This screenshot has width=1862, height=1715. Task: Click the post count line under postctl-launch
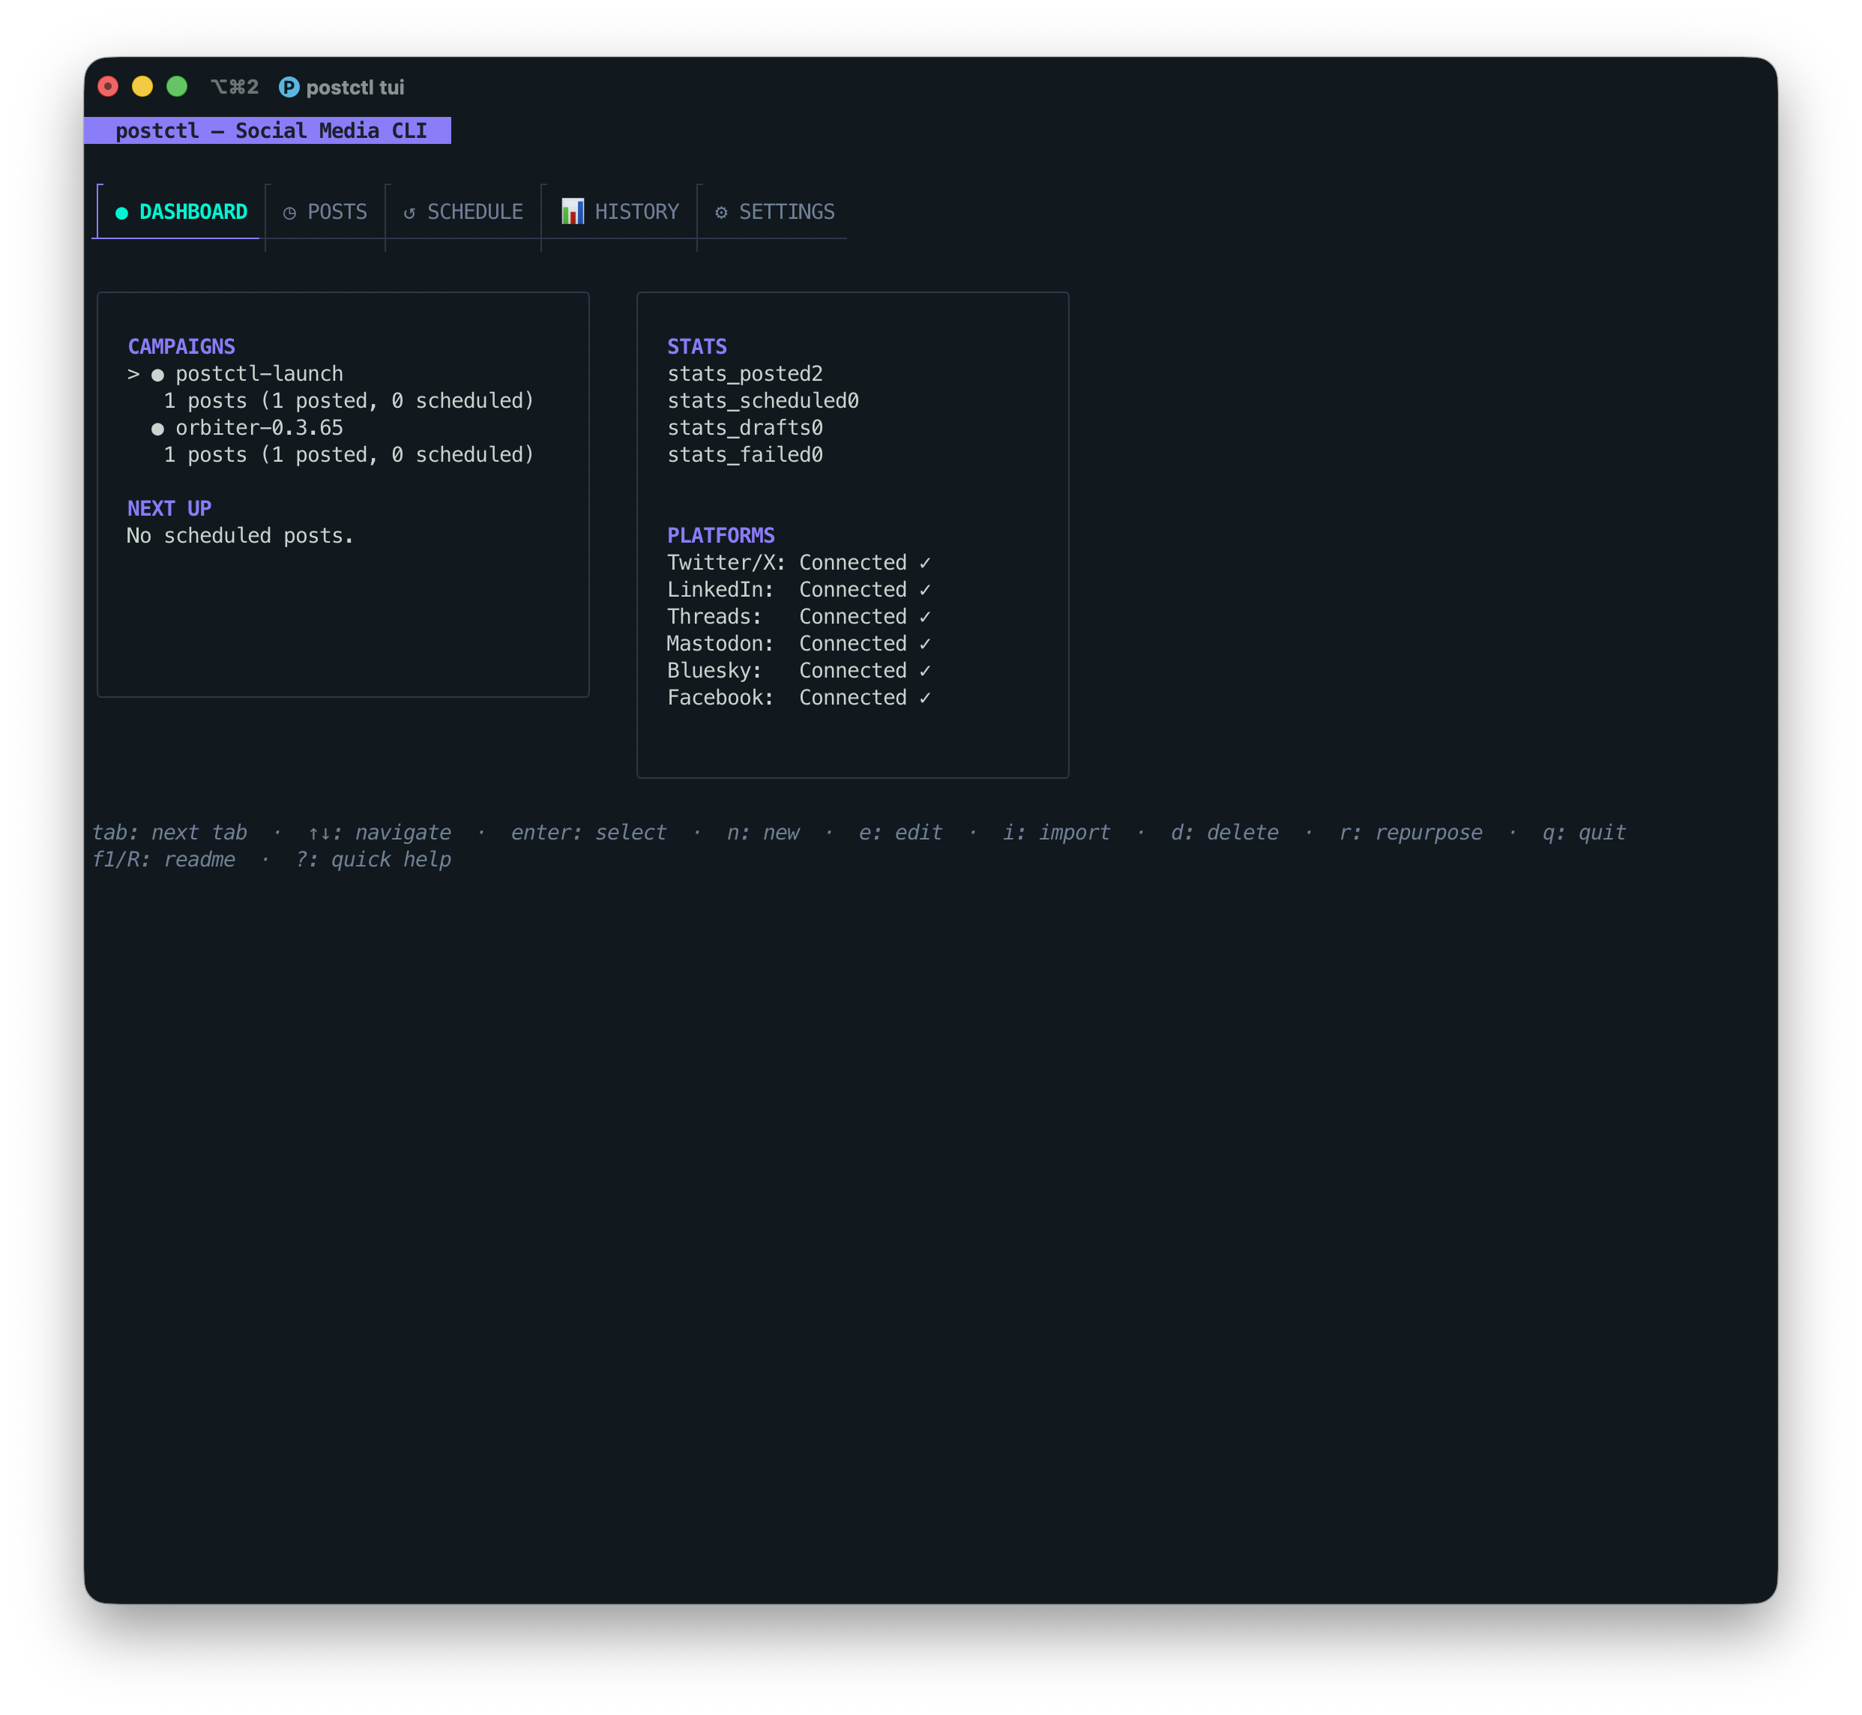[x=349, y=401]
